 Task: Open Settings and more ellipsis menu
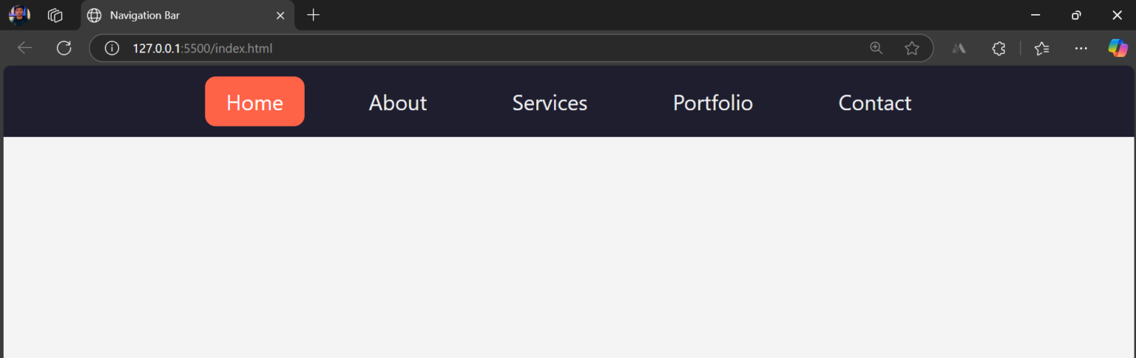pyautogui.click(x=1081, y=48)
